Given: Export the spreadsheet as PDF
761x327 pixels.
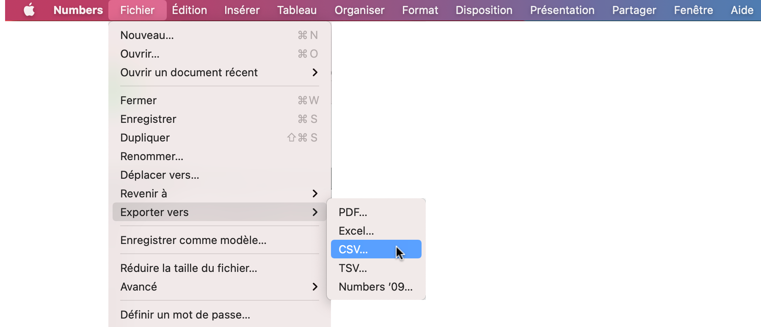Looking at the screenshot, I should (x=353, y=212).
